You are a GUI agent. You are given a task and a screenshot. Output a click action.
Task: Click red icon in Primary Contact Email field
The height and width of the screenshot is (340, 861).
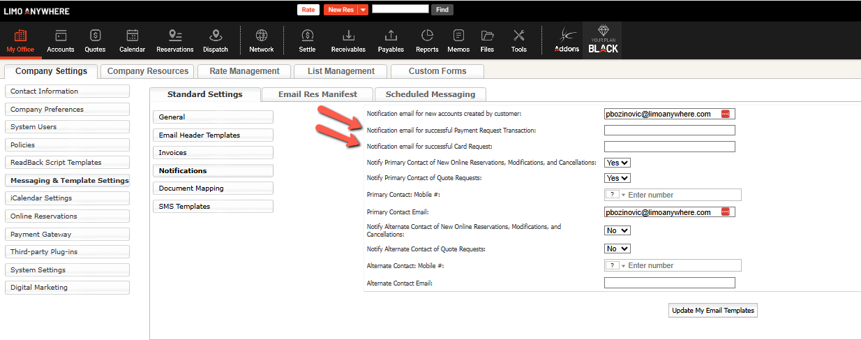point(726,212)
